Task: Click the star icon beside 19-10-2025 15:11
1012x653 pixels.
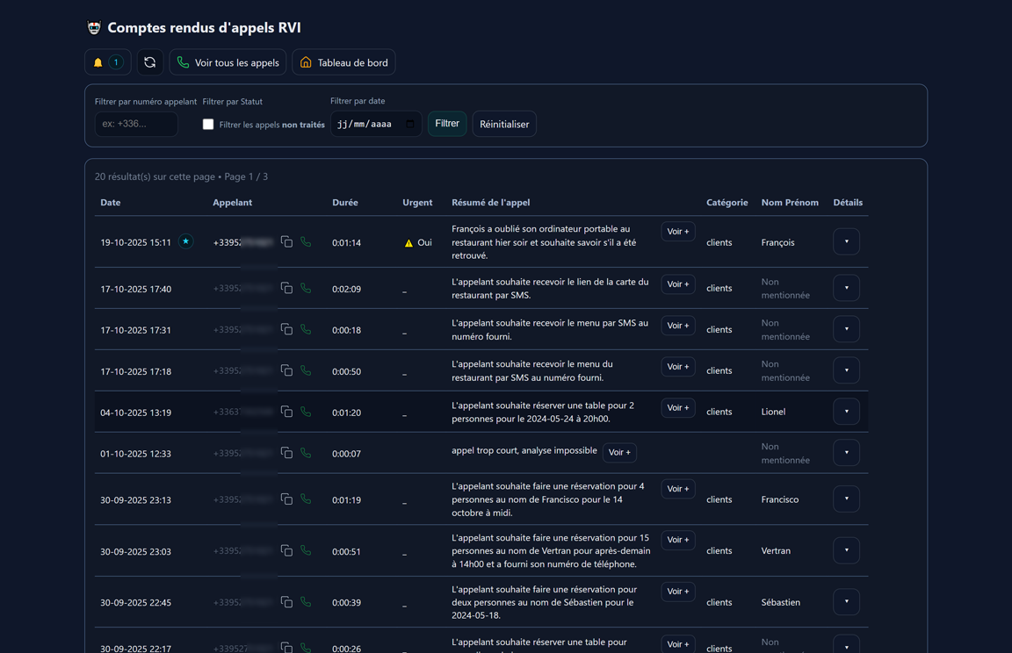Action: tap(185, 241)
